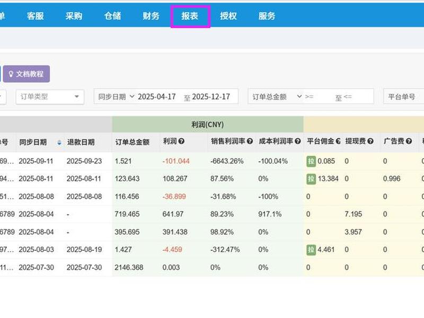
Task: Click the green 拉 badge beside 4.461
Action: [x=311, y=250]
